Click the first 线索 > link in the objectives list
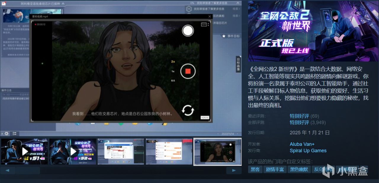The height and width of the screenshot is (183, 379). (236, 9)
